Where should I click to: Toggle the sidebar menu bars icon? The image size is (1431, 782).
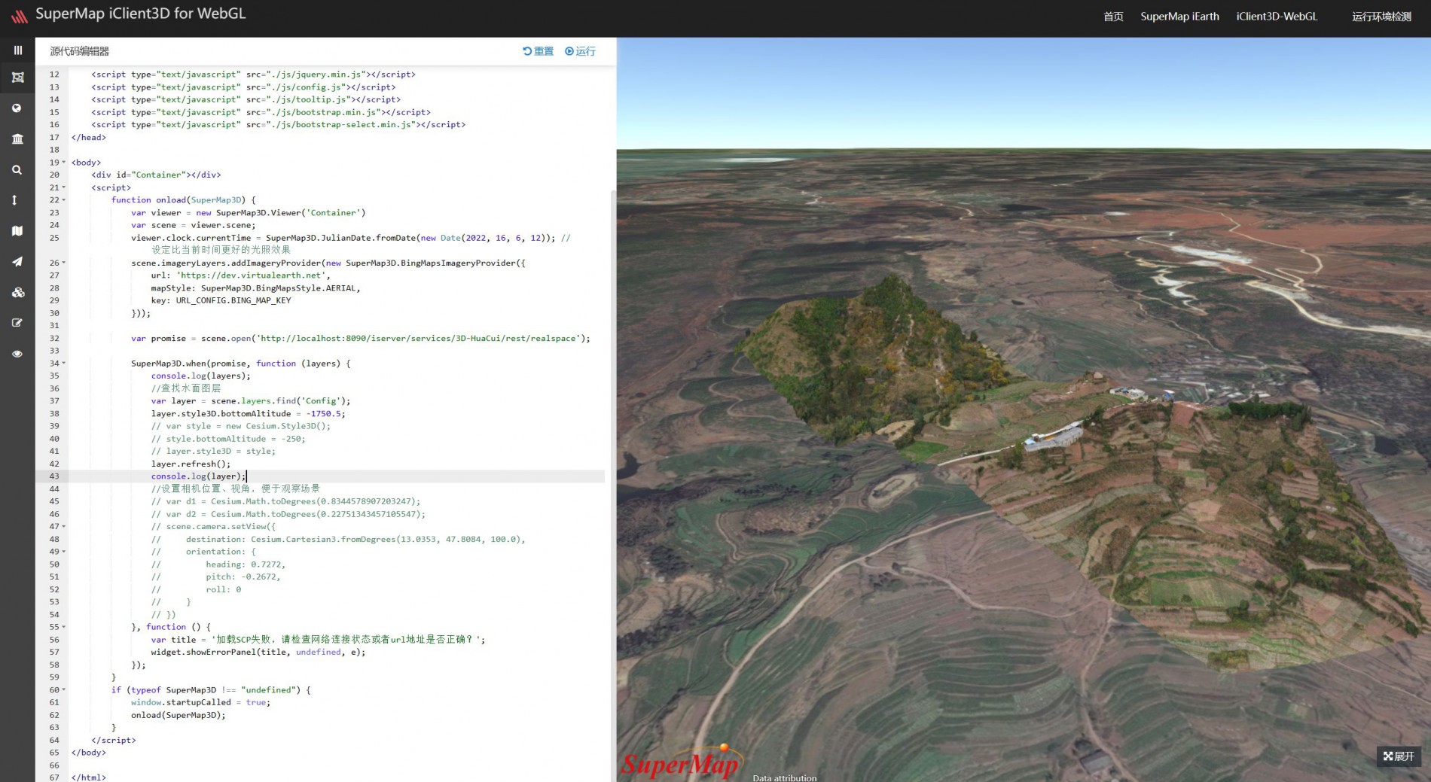pyautogui.click(x=17, y=50)
